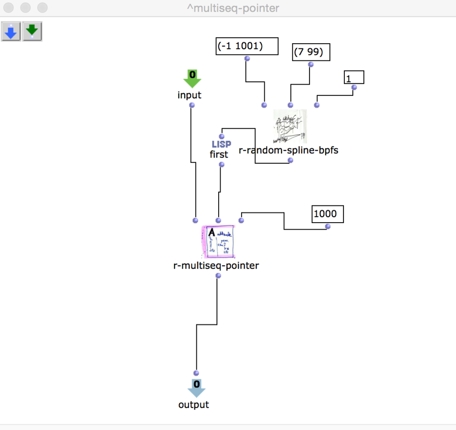456x430 pixels.
Task: Click the window title ^multiseq-pointer
Action: click(x=233, y=8)
